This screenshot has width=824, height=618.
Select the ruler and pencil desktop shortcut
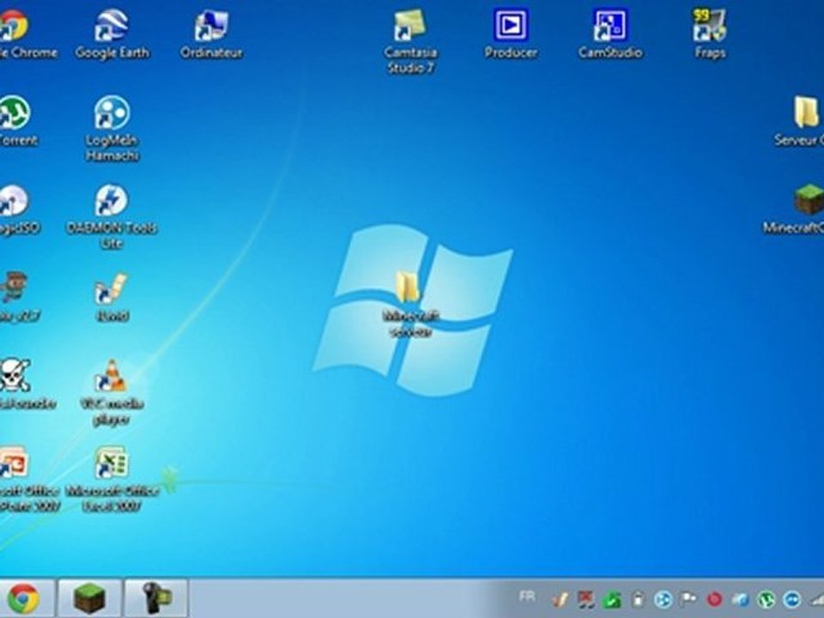pyautogui.click(x=112, y=297)
